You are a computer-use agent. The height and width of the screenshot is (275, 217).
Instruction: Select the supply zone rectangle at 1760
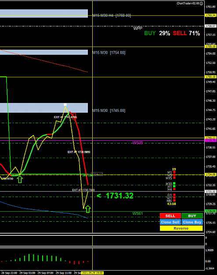(x=44, y=14)
